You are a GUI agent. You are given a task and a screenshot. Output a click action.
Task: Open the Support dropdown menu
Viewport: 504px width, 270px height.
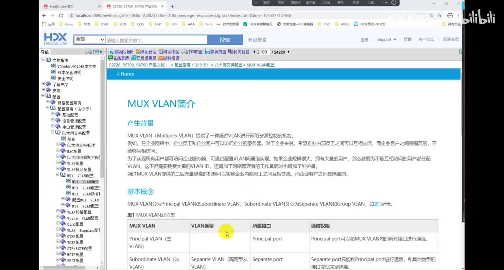pyautogui.click(x=387, y=39)
